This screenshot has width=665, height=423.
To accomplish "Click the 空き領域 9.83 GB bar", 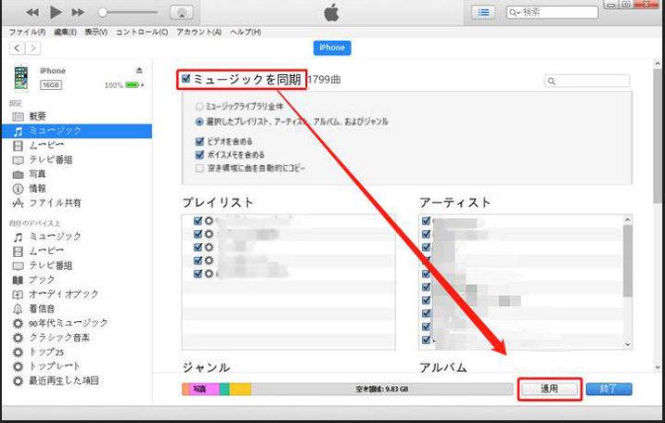I will coord(382,389).
